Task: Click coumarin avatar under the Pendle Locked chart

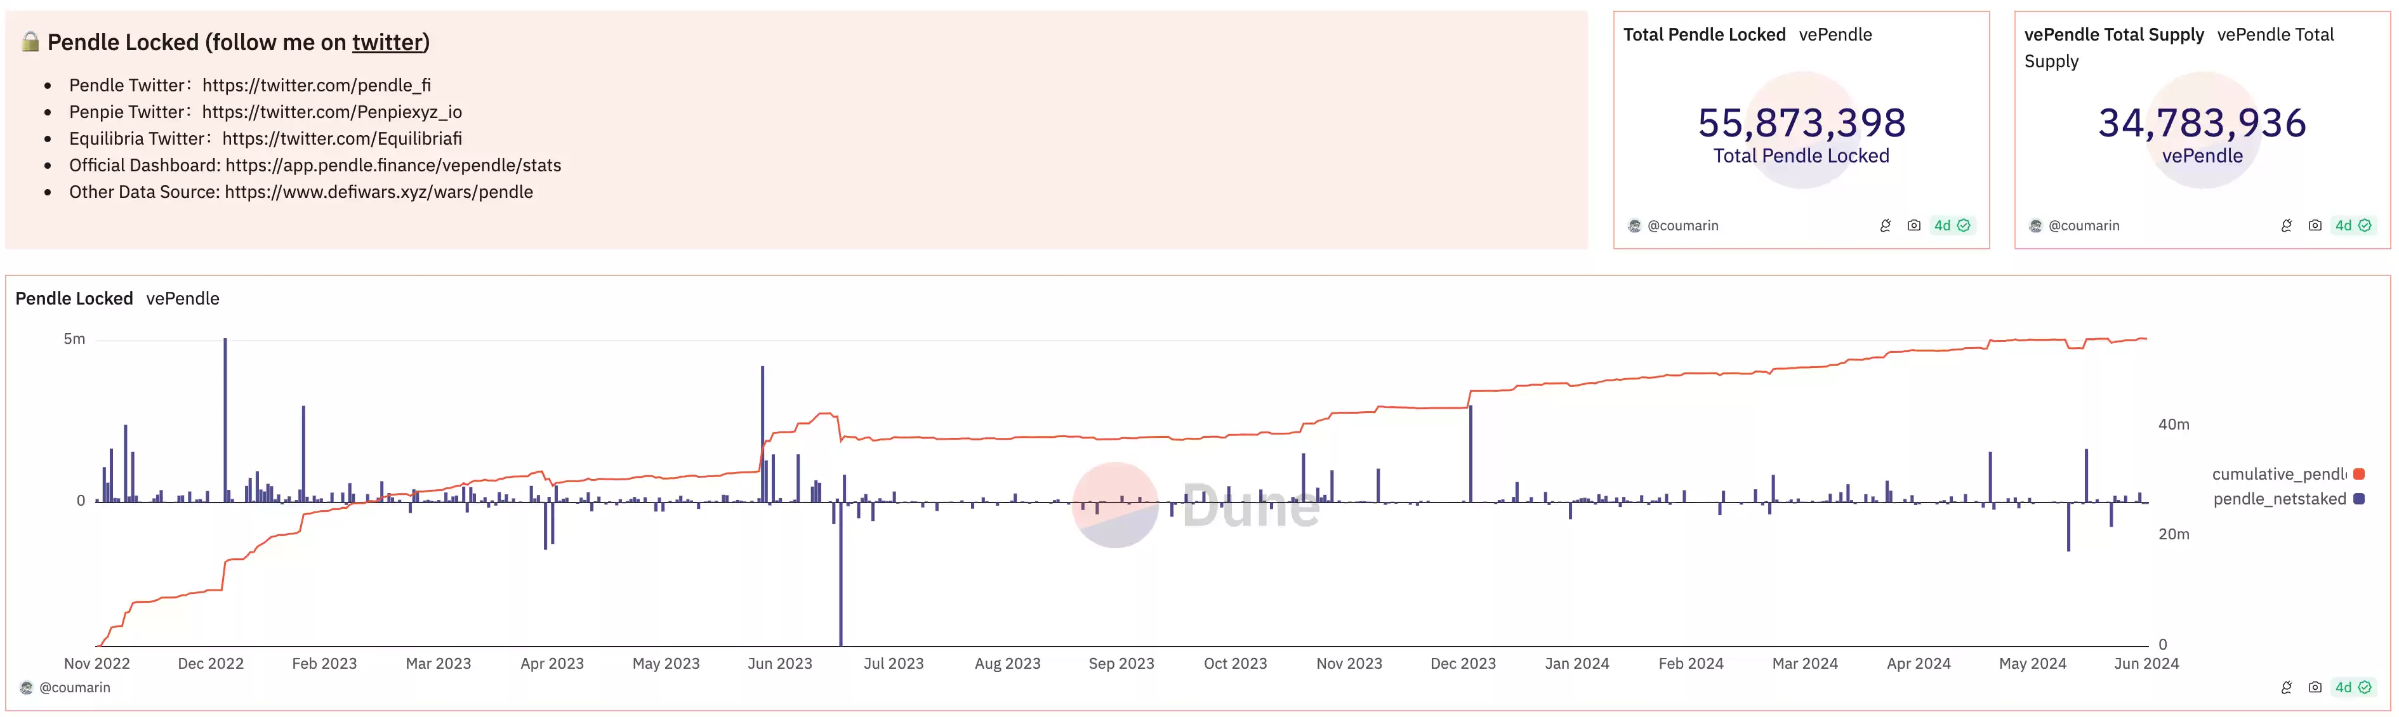Action: [x=26, y=687]
